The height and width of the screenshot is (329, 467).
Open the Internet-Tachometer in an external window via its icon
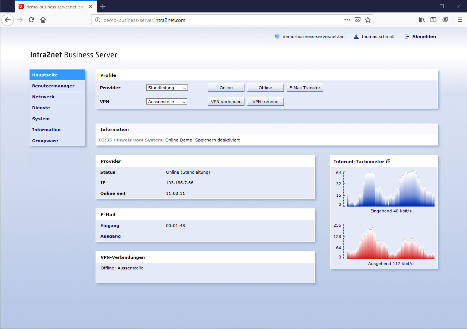coord(388,161)
